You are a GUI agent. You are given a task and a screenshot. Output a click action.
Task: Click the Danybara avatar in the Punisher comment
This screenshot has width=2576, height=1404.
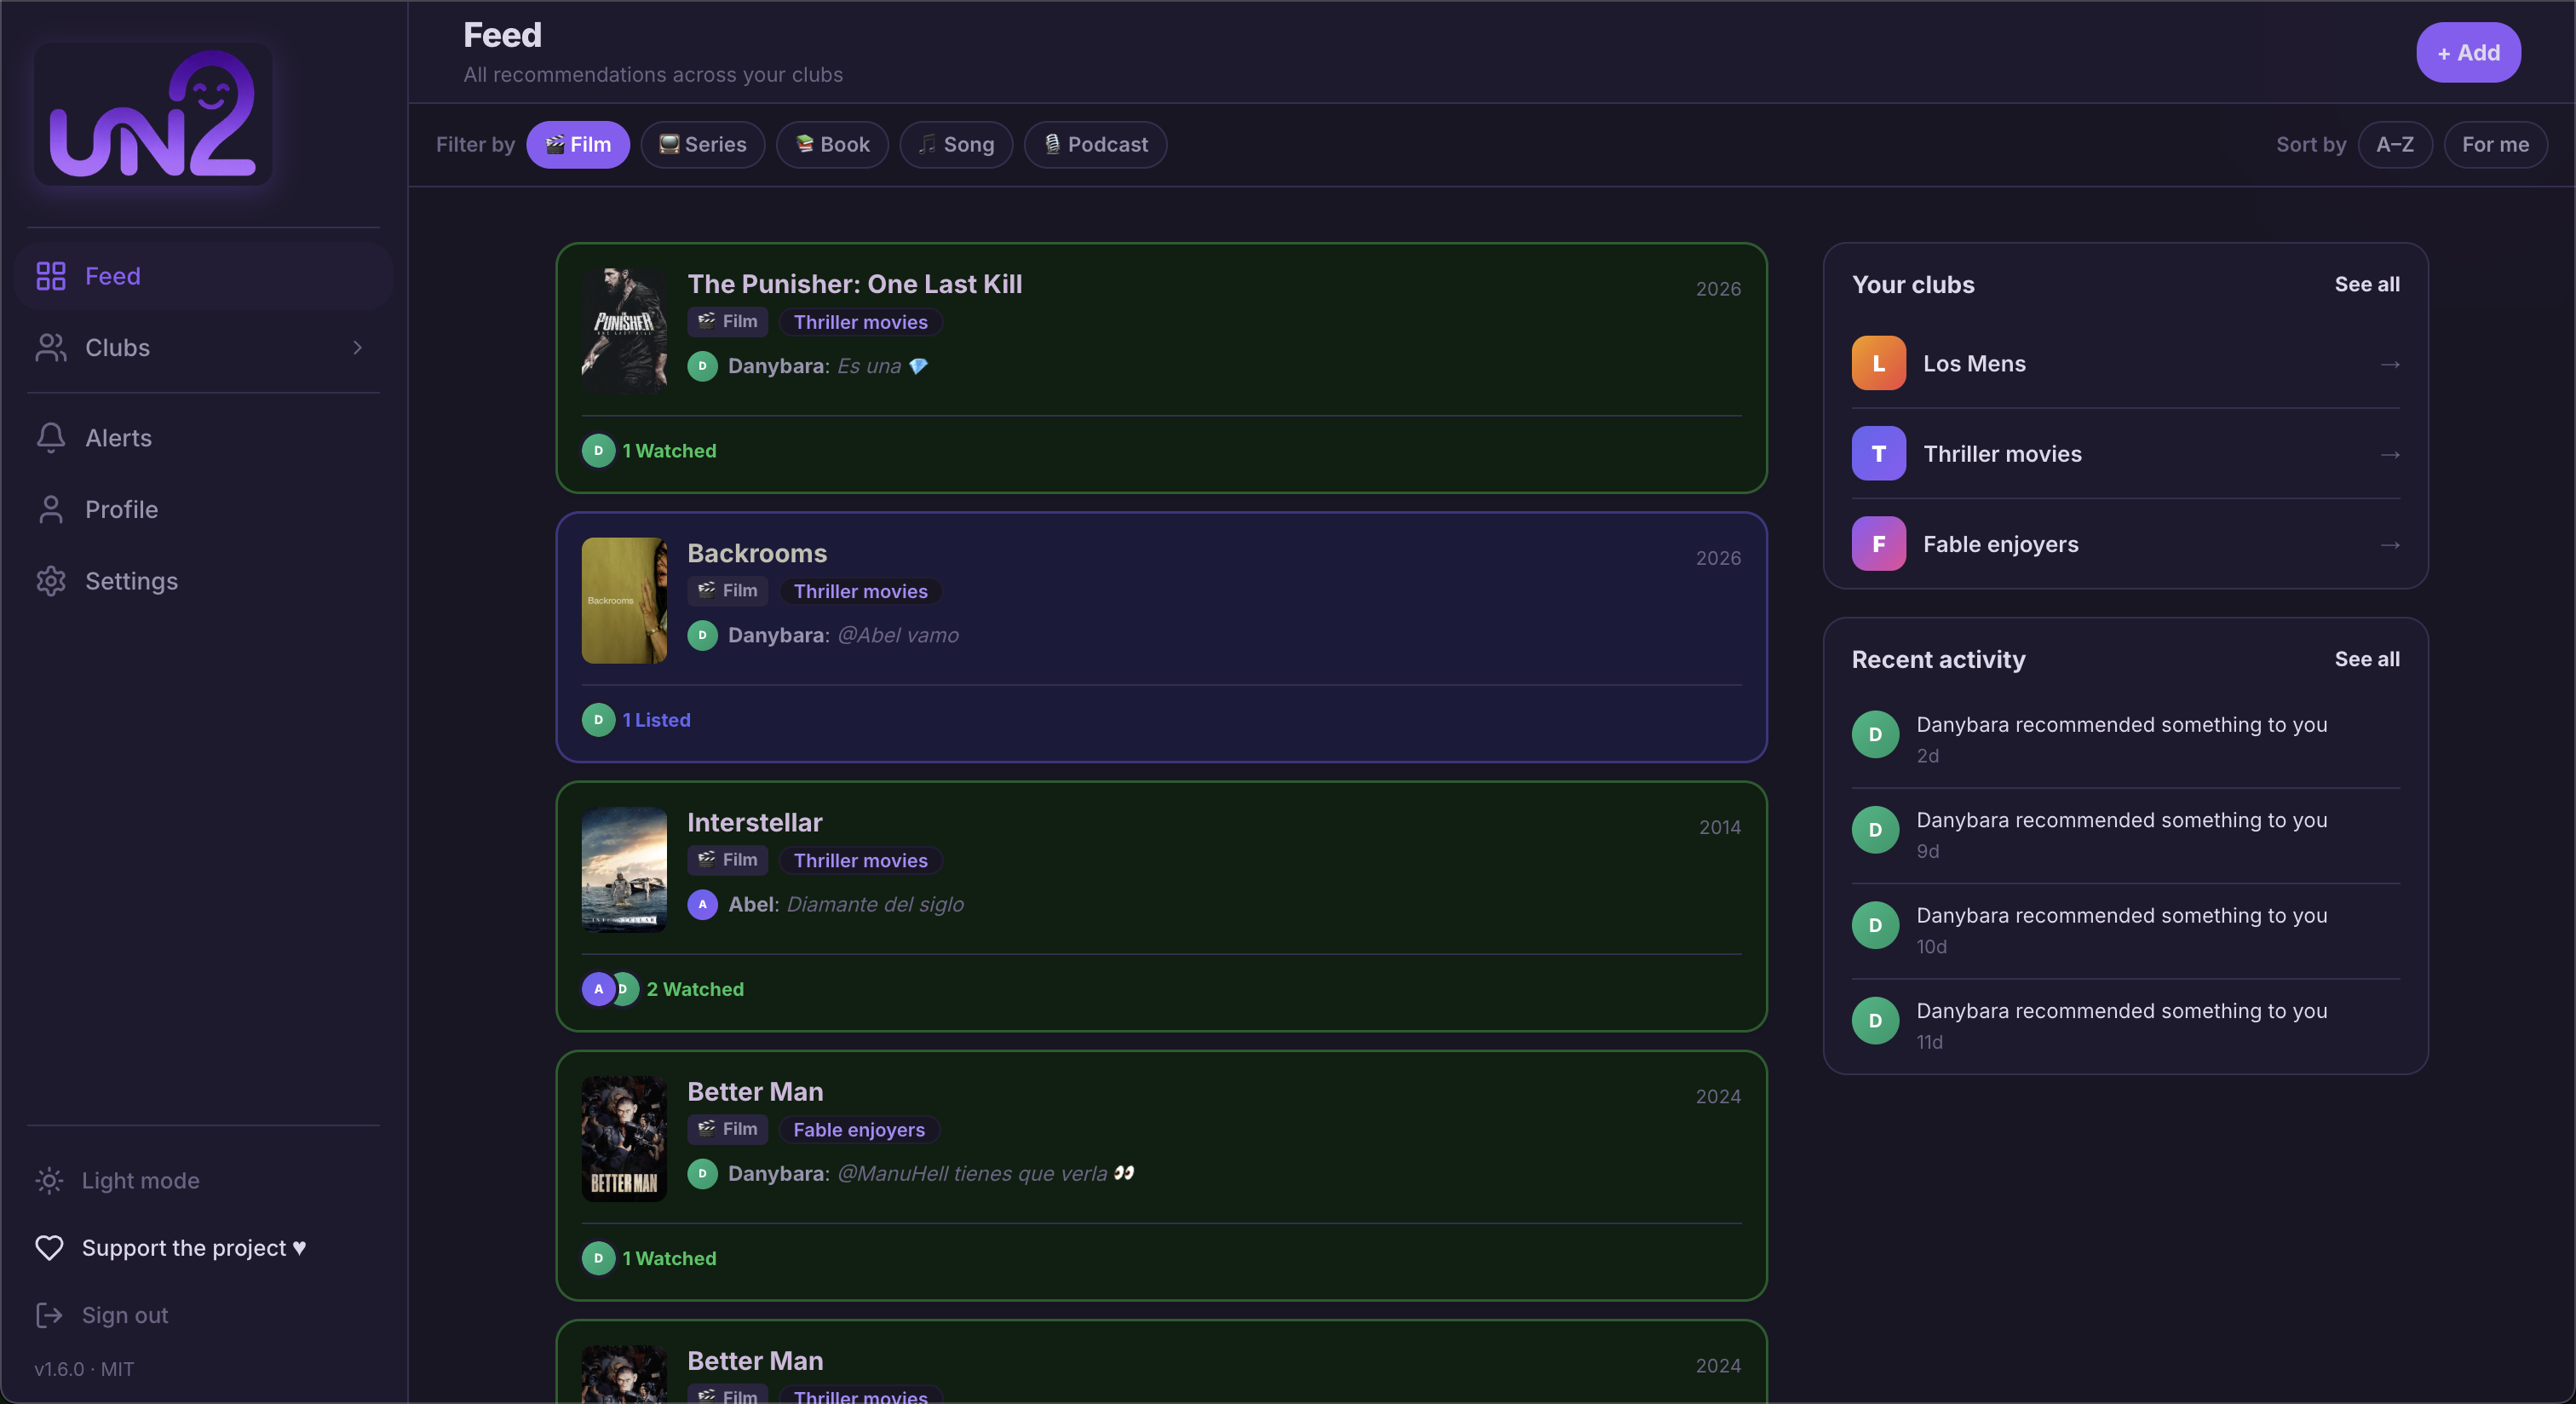point(702,366)
